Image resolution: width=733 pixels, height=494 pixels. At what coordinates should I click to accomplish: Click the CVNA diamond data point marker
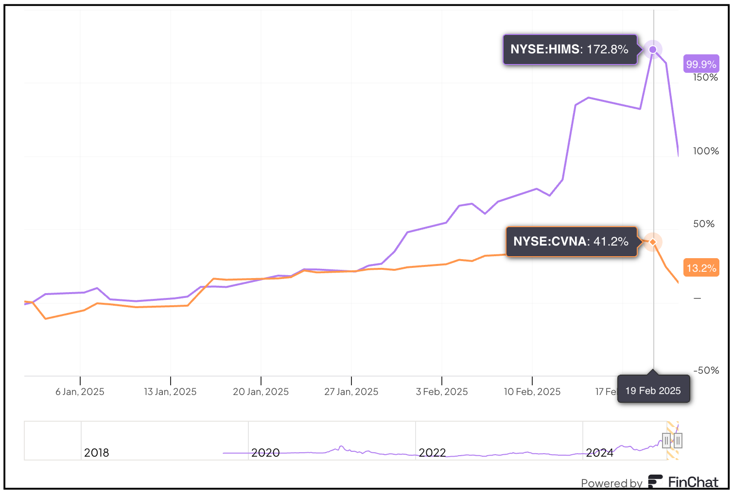pyautogui.click(x=653, y=242)
